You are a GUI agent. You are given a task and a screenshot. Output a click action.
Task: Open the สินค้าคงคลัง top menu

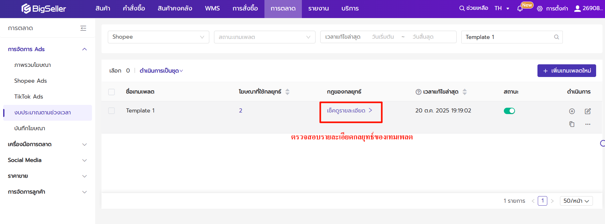click(175, 9)
